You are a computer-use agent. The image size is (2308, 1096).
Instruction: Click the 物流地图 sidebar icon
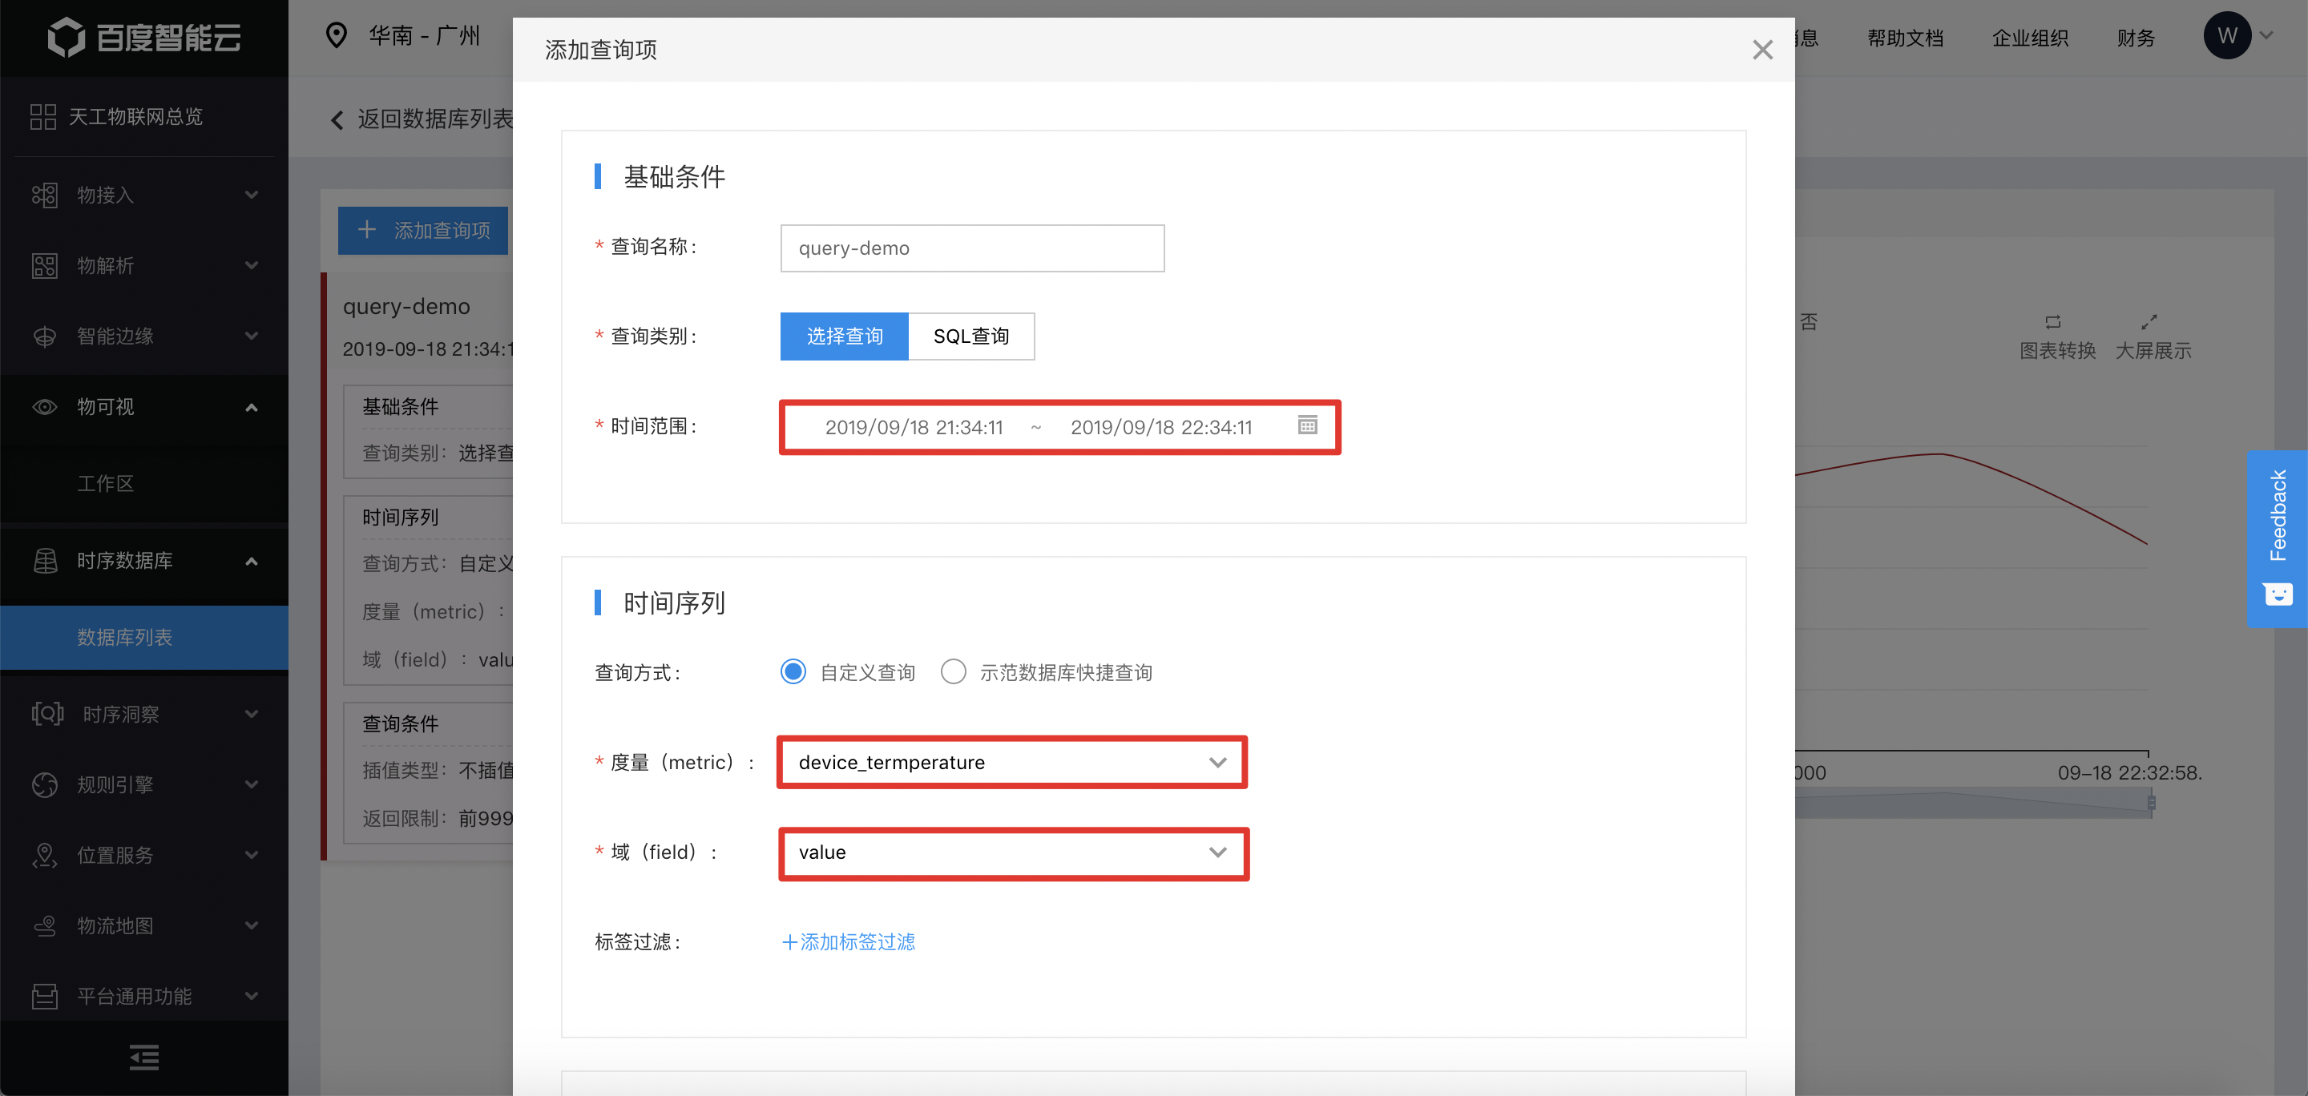45,926
